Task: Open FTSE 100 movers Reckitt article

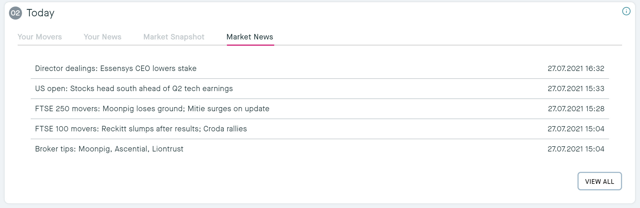Action: click(141, 129)
